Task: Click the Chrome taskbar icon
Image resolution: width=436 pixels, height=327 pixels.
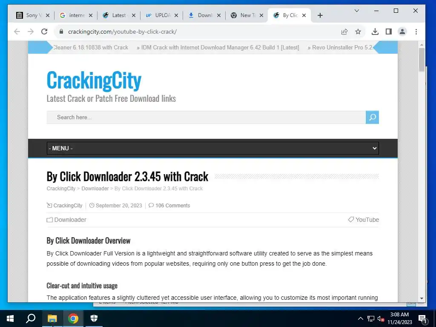Action: click(x=73, y=318)
